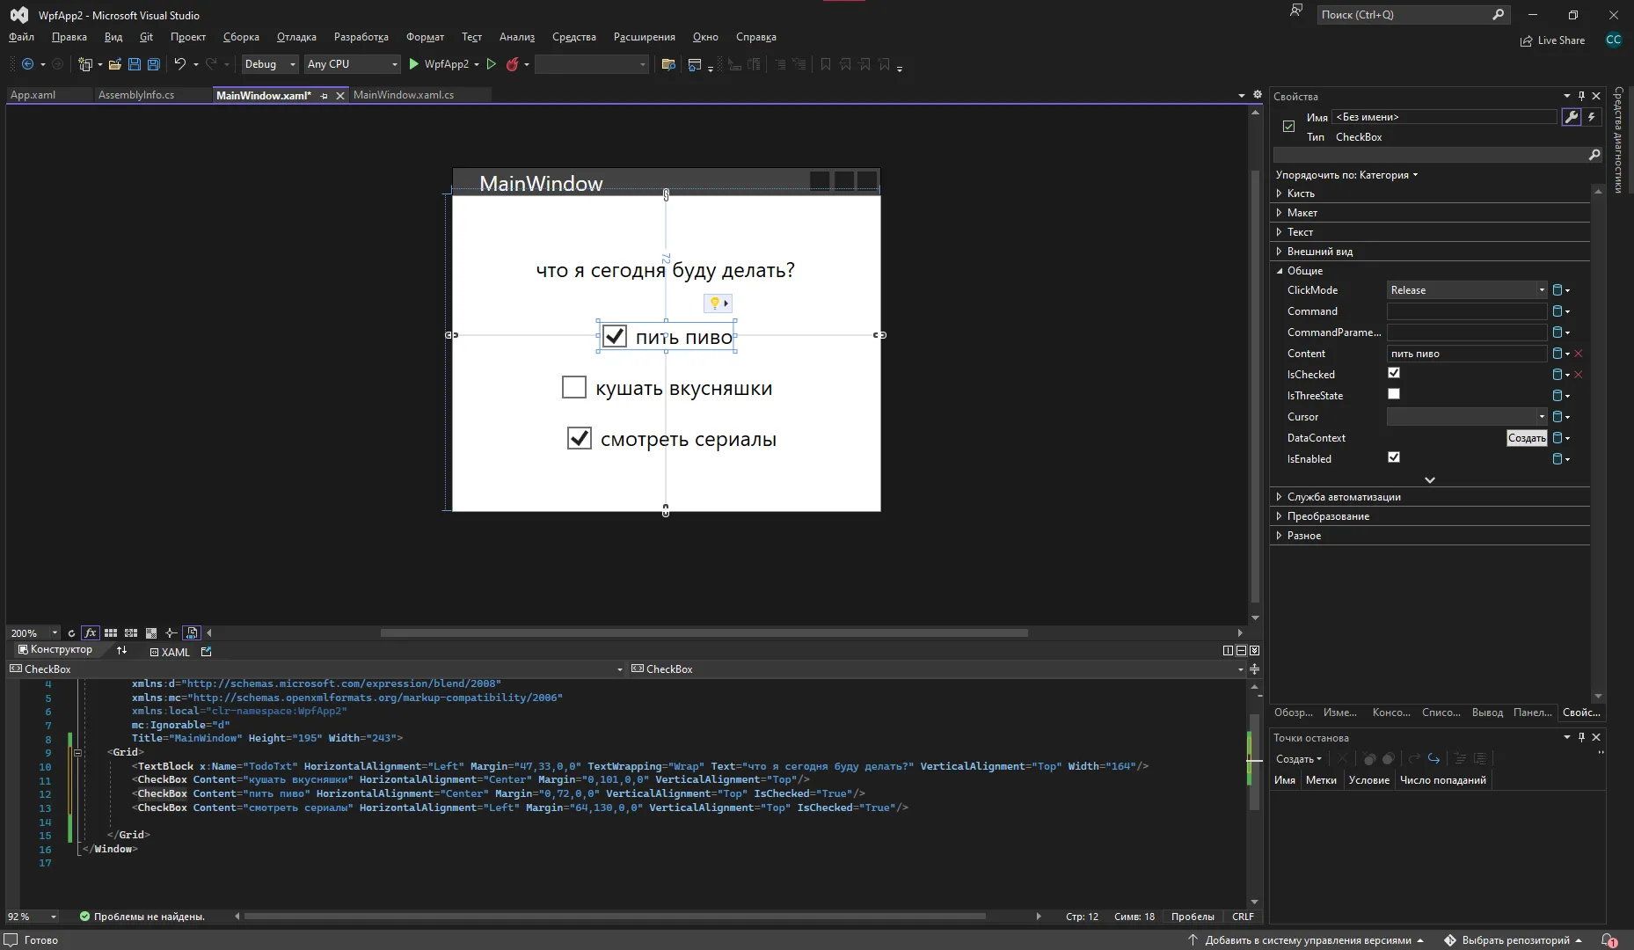Viewport: 1634px width, 950px height.
Task: Click the Hot Reload flame icon
Action: (x=512, y=64)
